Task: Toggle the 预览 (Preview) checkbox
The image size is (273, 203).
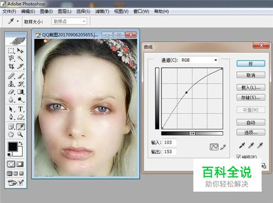Action: click(239, 157)
